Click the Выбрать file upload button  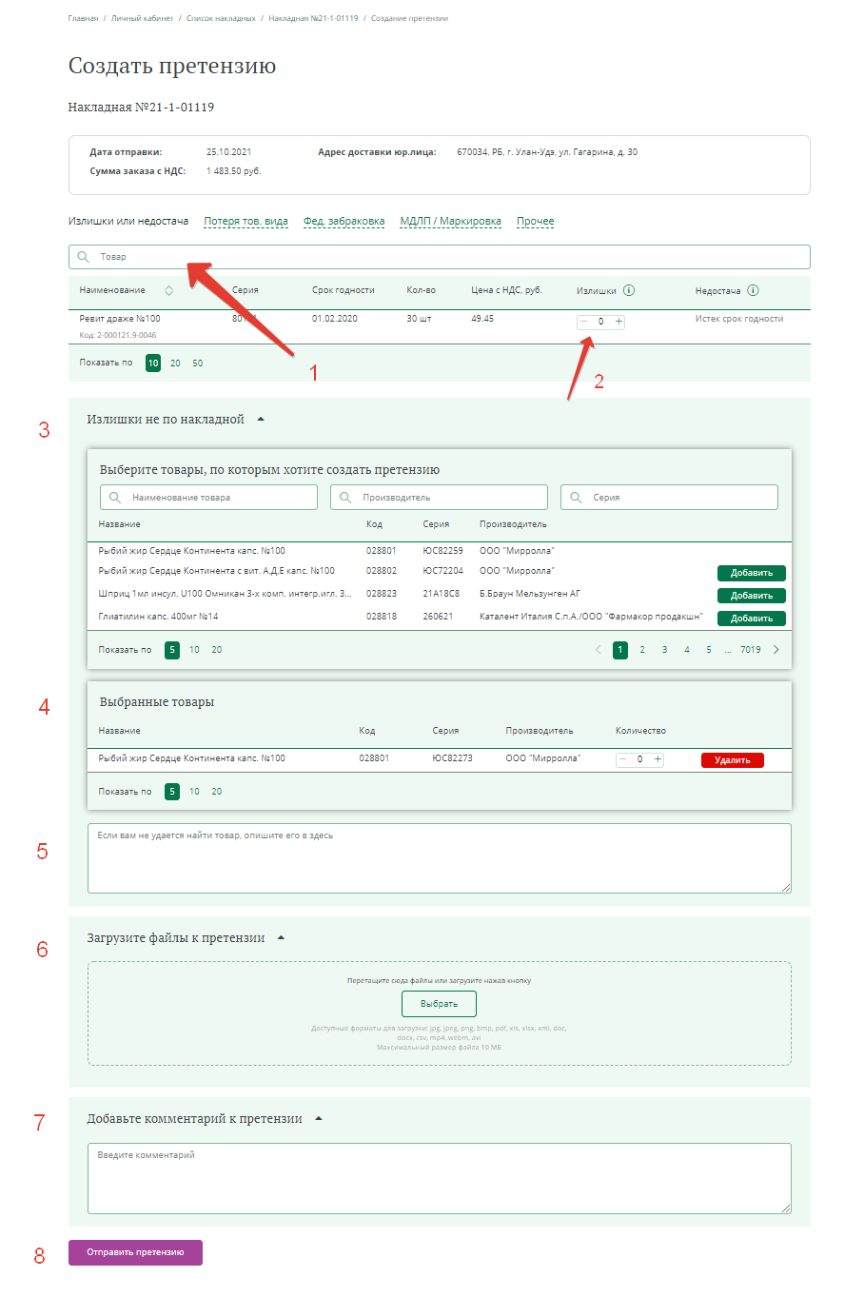click(x=439, y=1004)
